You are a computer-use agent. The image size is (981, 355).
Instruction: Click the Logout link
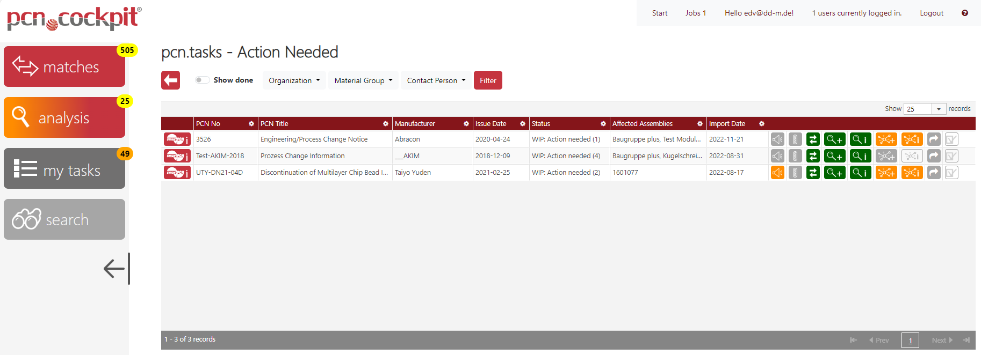point(931,13)
